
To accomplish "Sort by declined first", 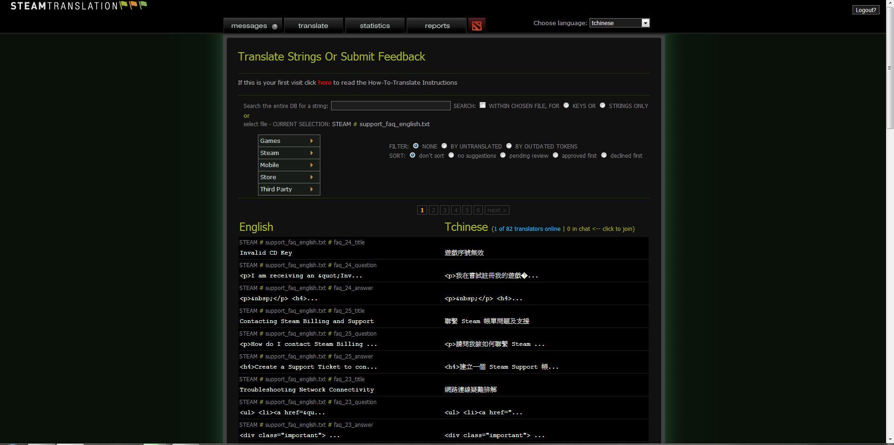I will coord(604,155).
